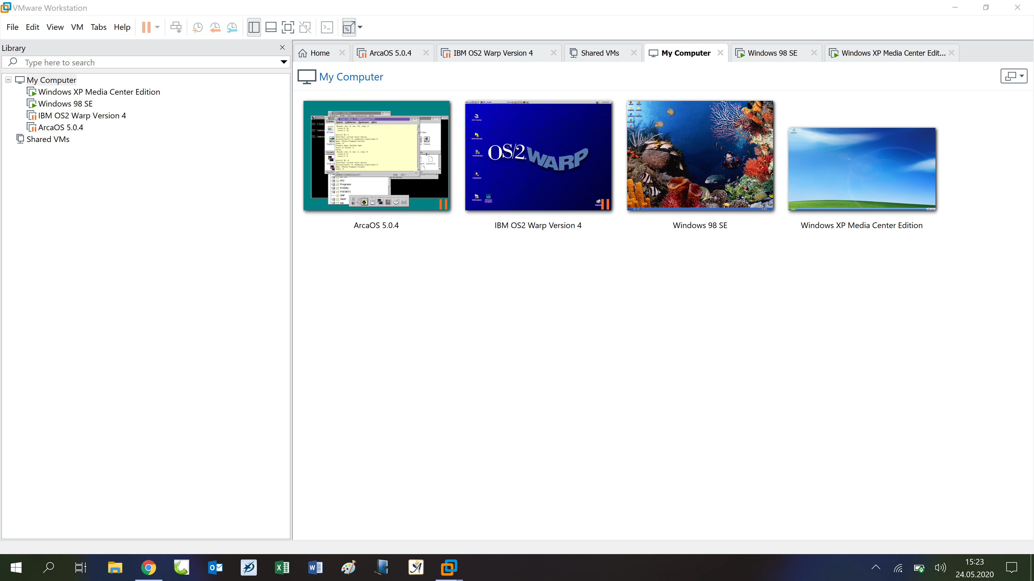Switch to the Windows 98 SE tab
The image size is (1034, 581).
pos(772,53)
